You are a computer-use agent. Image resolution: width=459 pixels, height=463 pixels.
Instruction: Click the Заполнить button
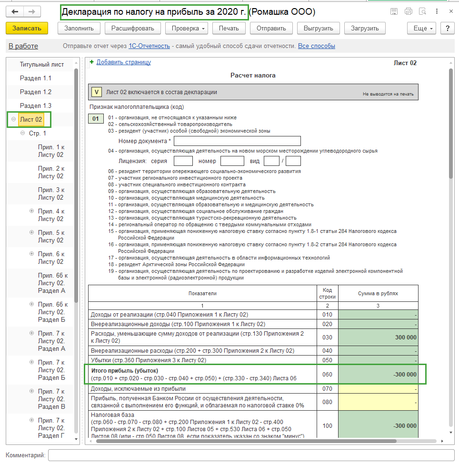pos(79,29)
